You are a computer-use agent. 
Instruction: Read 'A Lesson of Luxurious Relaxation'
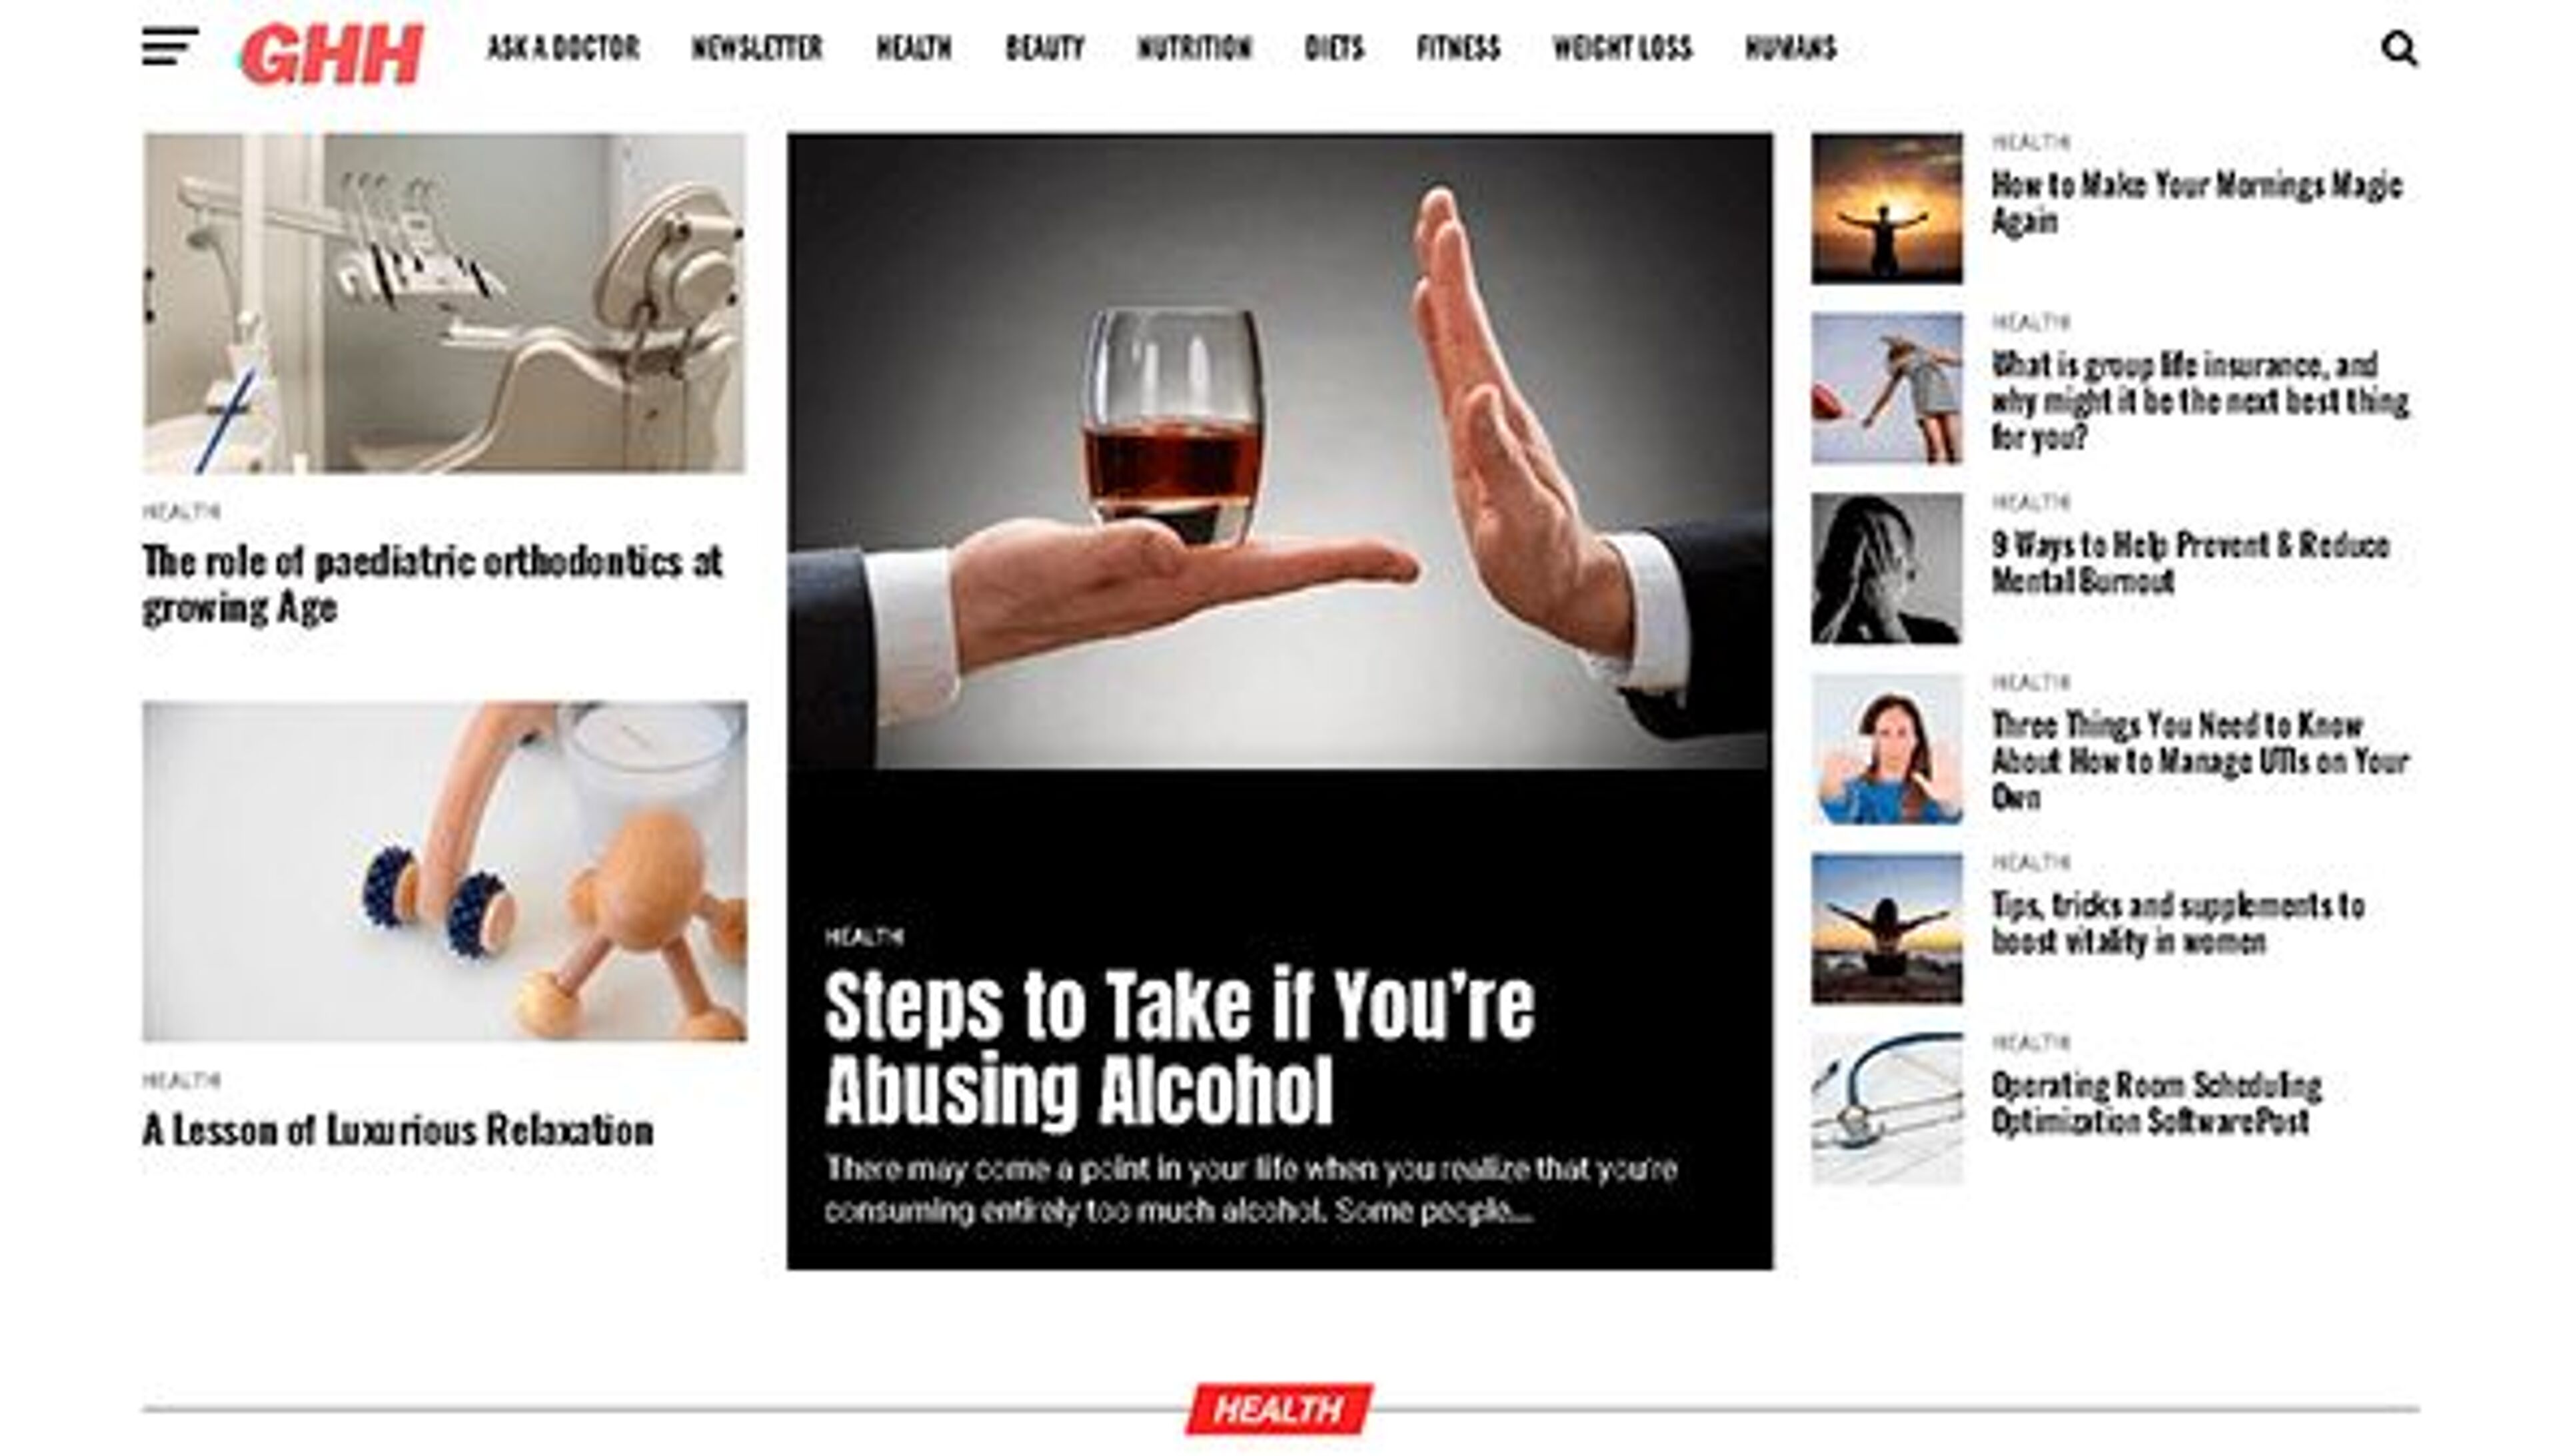[x=398, y=1131]
